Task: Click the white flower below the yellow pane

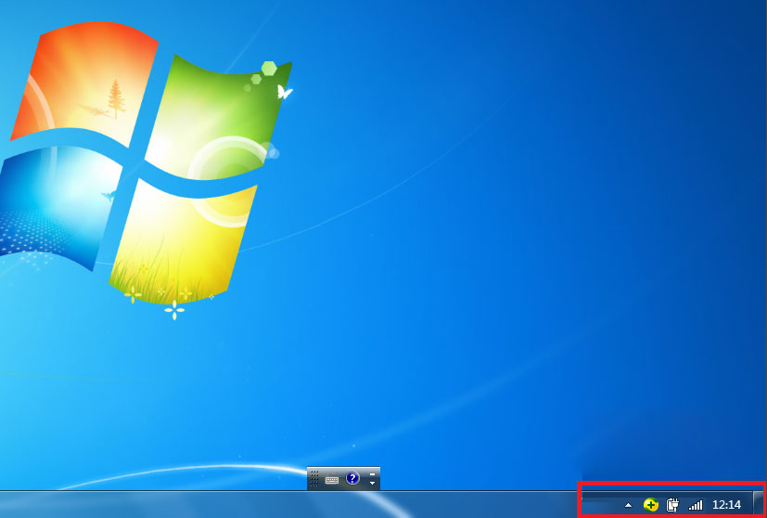Action: point(173,310)
